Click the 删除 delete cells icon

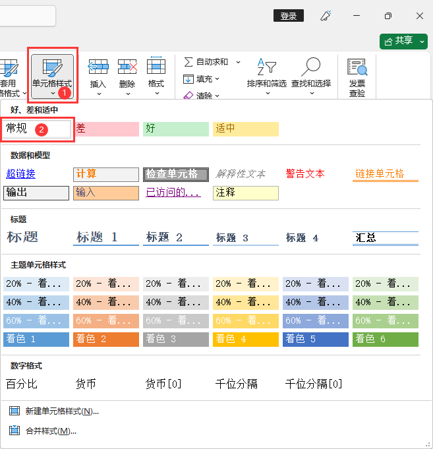point(127,67)
